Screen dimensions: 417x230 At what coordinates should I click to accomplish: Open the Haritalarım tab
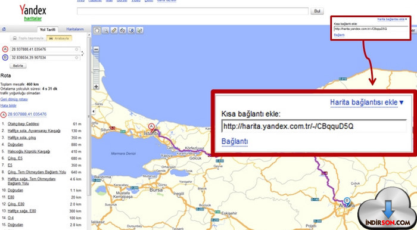(75, 29)
